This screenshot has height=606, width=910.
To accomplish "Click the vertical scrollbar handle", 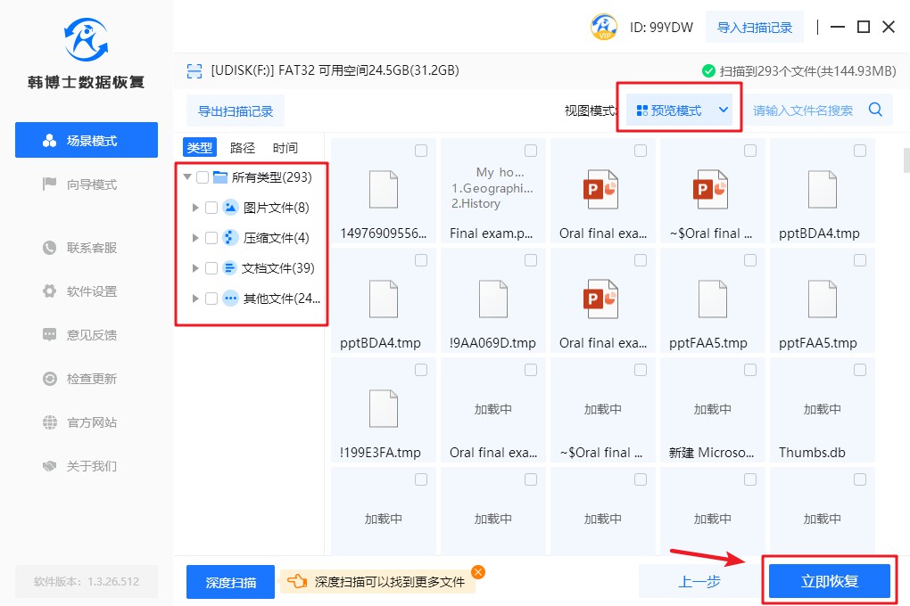I will pos(906,160).
